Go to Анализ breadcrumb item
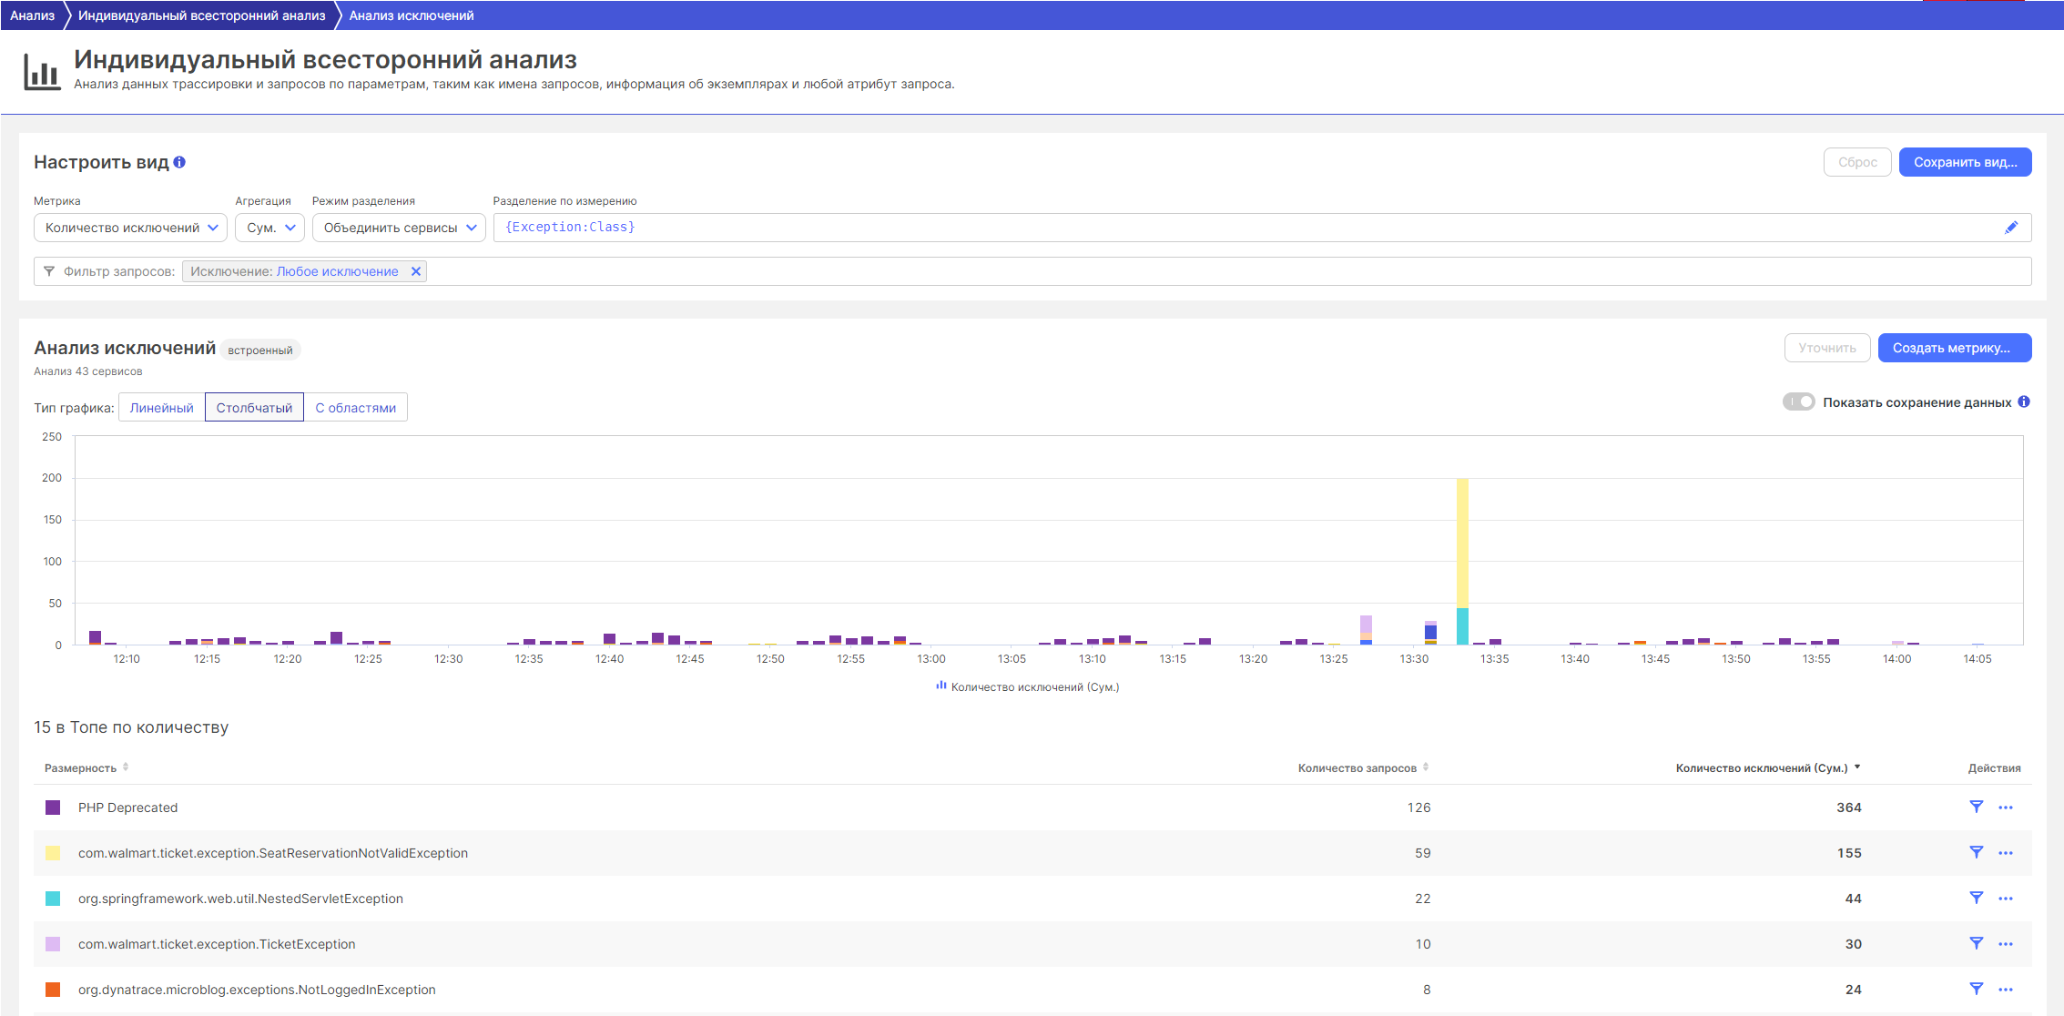Image resolution: width=2064 pixels, height=1016 pixels. tap(32, 15)
